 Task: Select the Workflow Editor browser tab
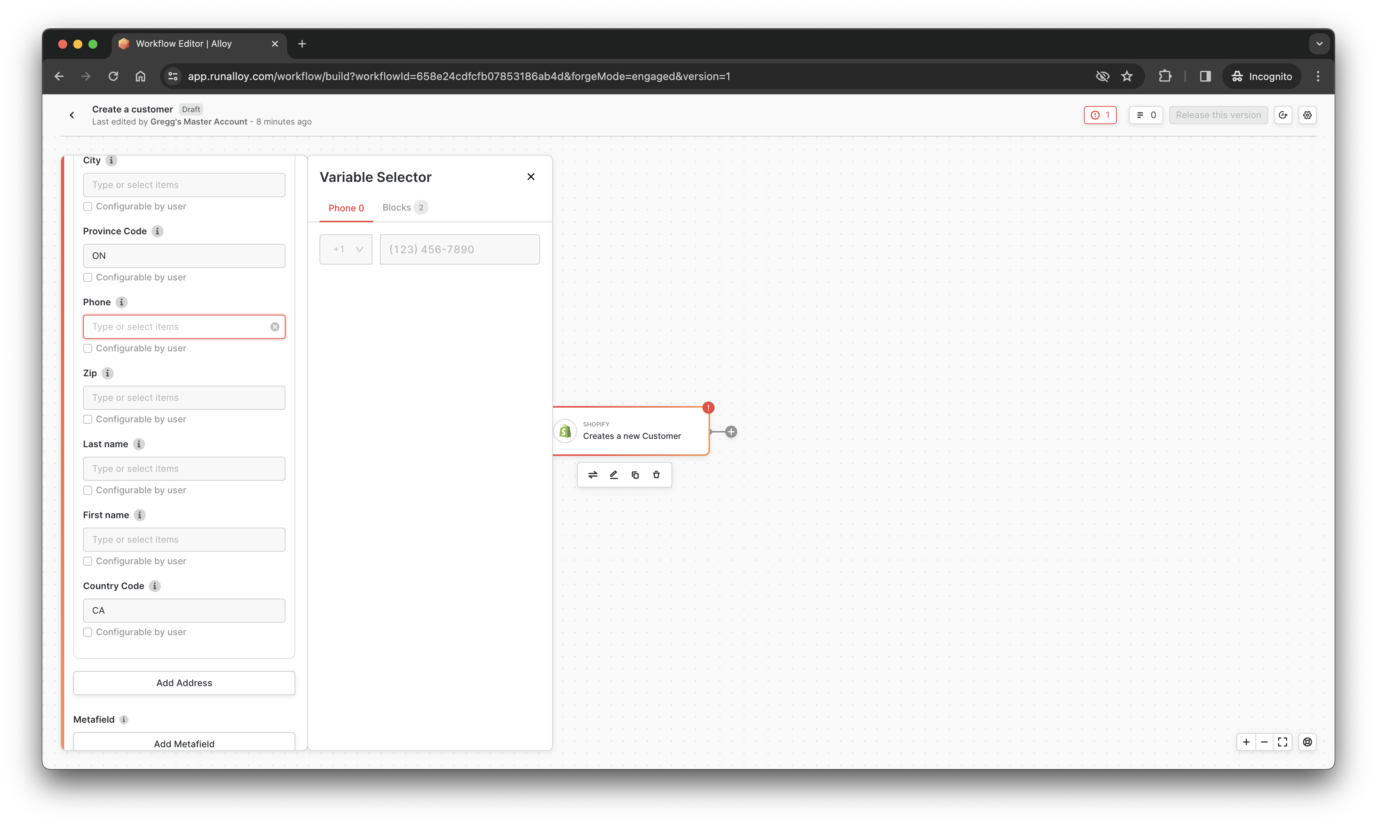point(199,44)
